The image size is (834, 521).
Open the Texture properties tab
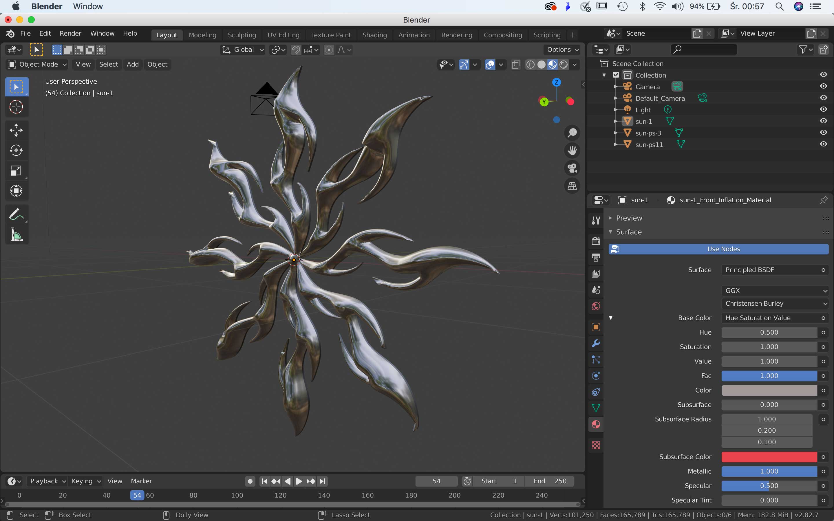pyautogui.click(x=596, y=445)
